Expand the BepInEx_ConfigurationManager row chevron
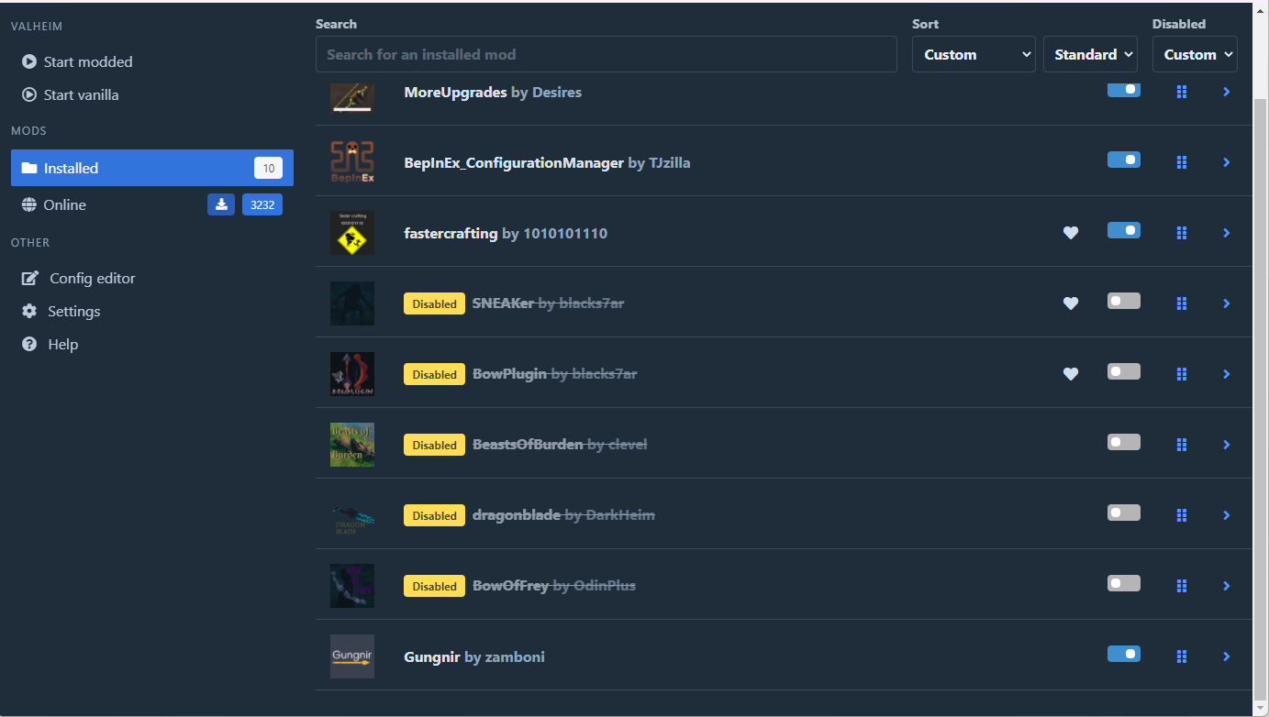Image resolution: width=1269 pixels, height=717 pixels. click(x=1227, y=162)
